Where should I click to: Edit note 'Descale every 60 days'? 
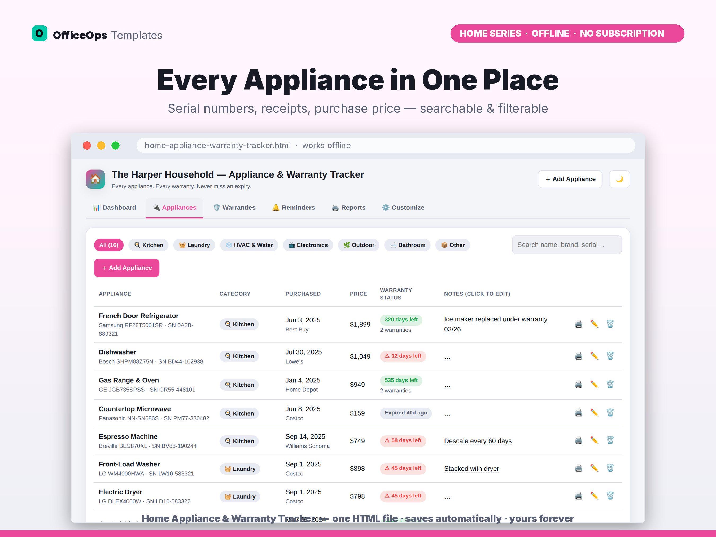click(478, 441)
